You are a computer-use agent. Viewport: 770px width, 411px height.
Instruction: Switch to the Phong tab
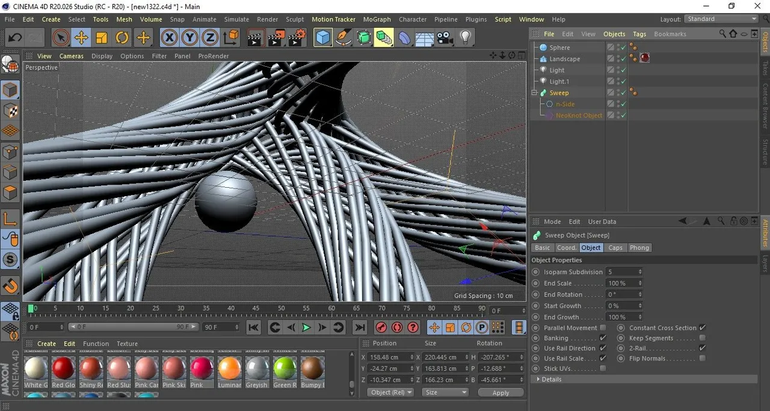point(639,248)
